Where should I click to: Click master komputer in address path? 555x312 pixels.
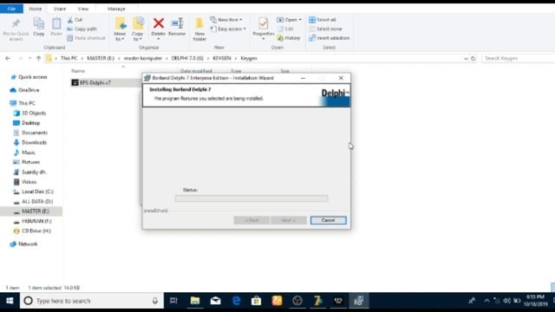[x=142, y=58]
